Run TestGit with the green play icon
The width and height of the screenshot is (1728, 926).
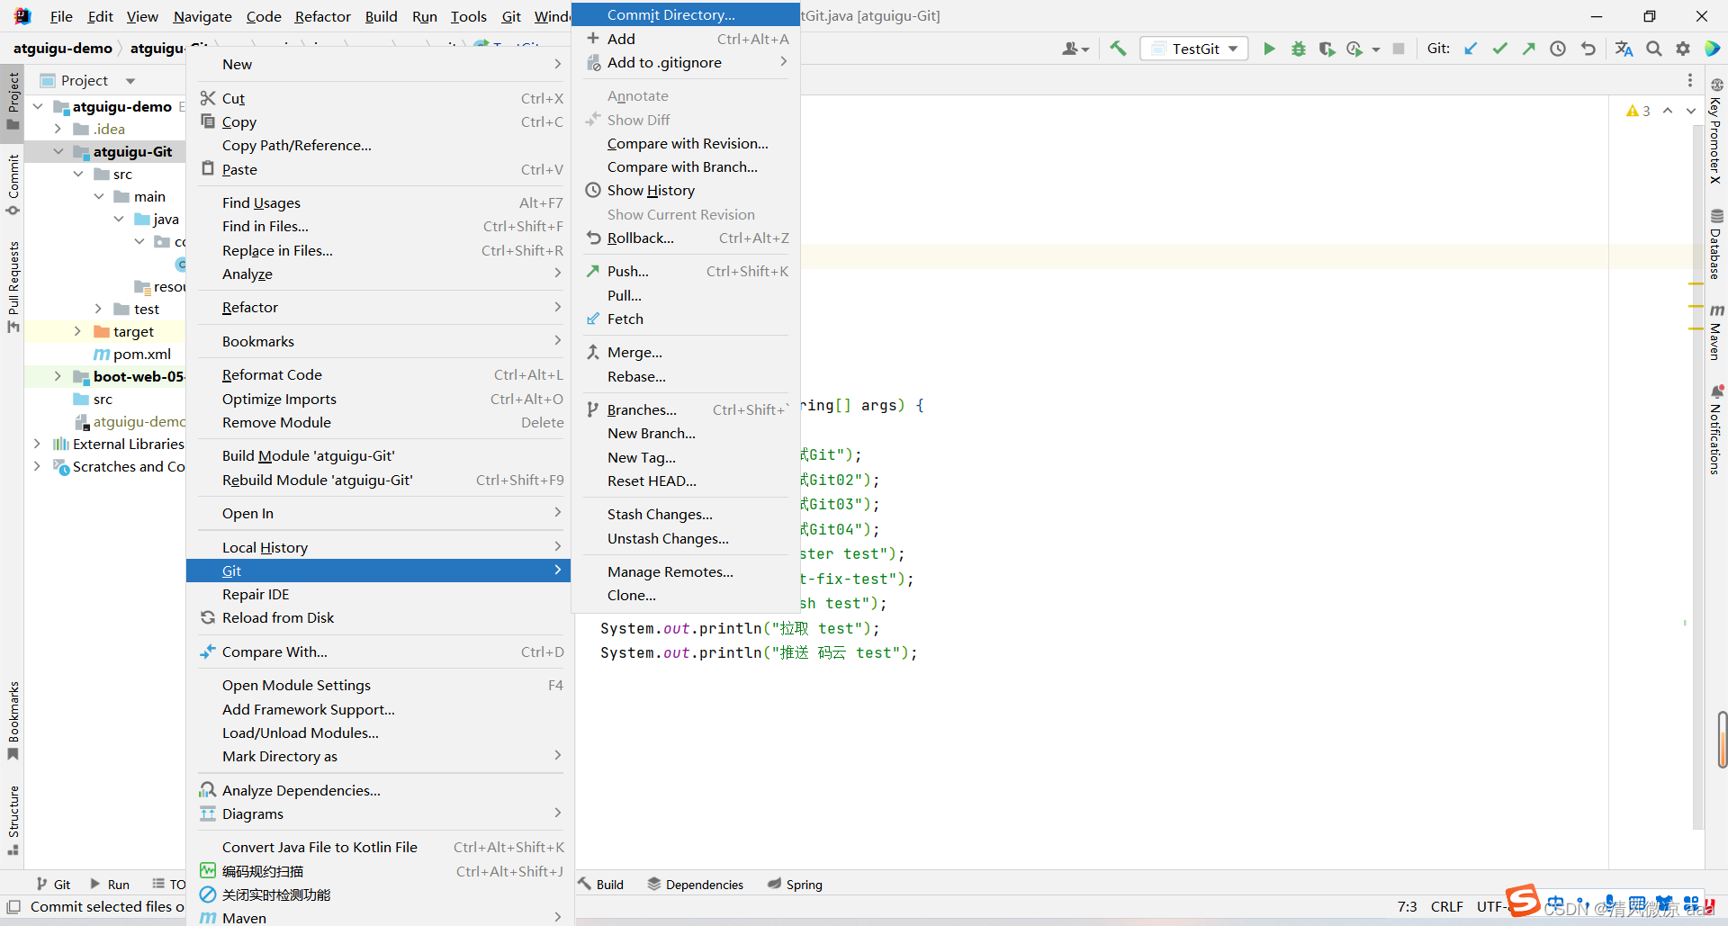pyautogui.click(x=1269, y=49)
